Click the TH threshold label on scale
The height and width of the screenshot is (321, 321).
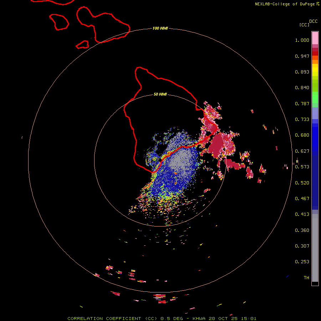pyautogui.click(x=306, y=278)
